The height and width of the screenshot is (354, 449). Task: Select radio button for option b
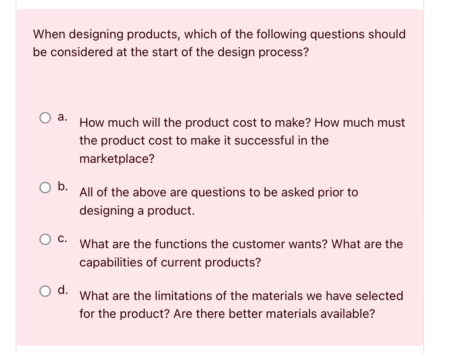point(45,187)
